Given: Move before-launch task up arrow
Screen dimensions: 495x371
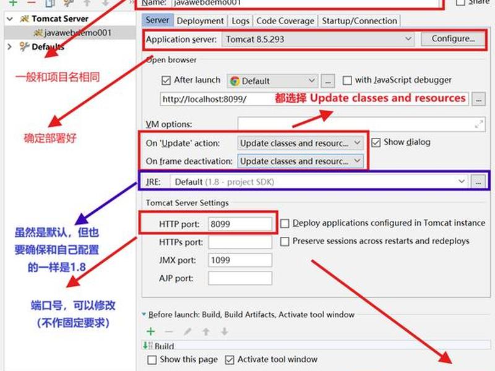Looking at the screenshot, I should point(206,331).
